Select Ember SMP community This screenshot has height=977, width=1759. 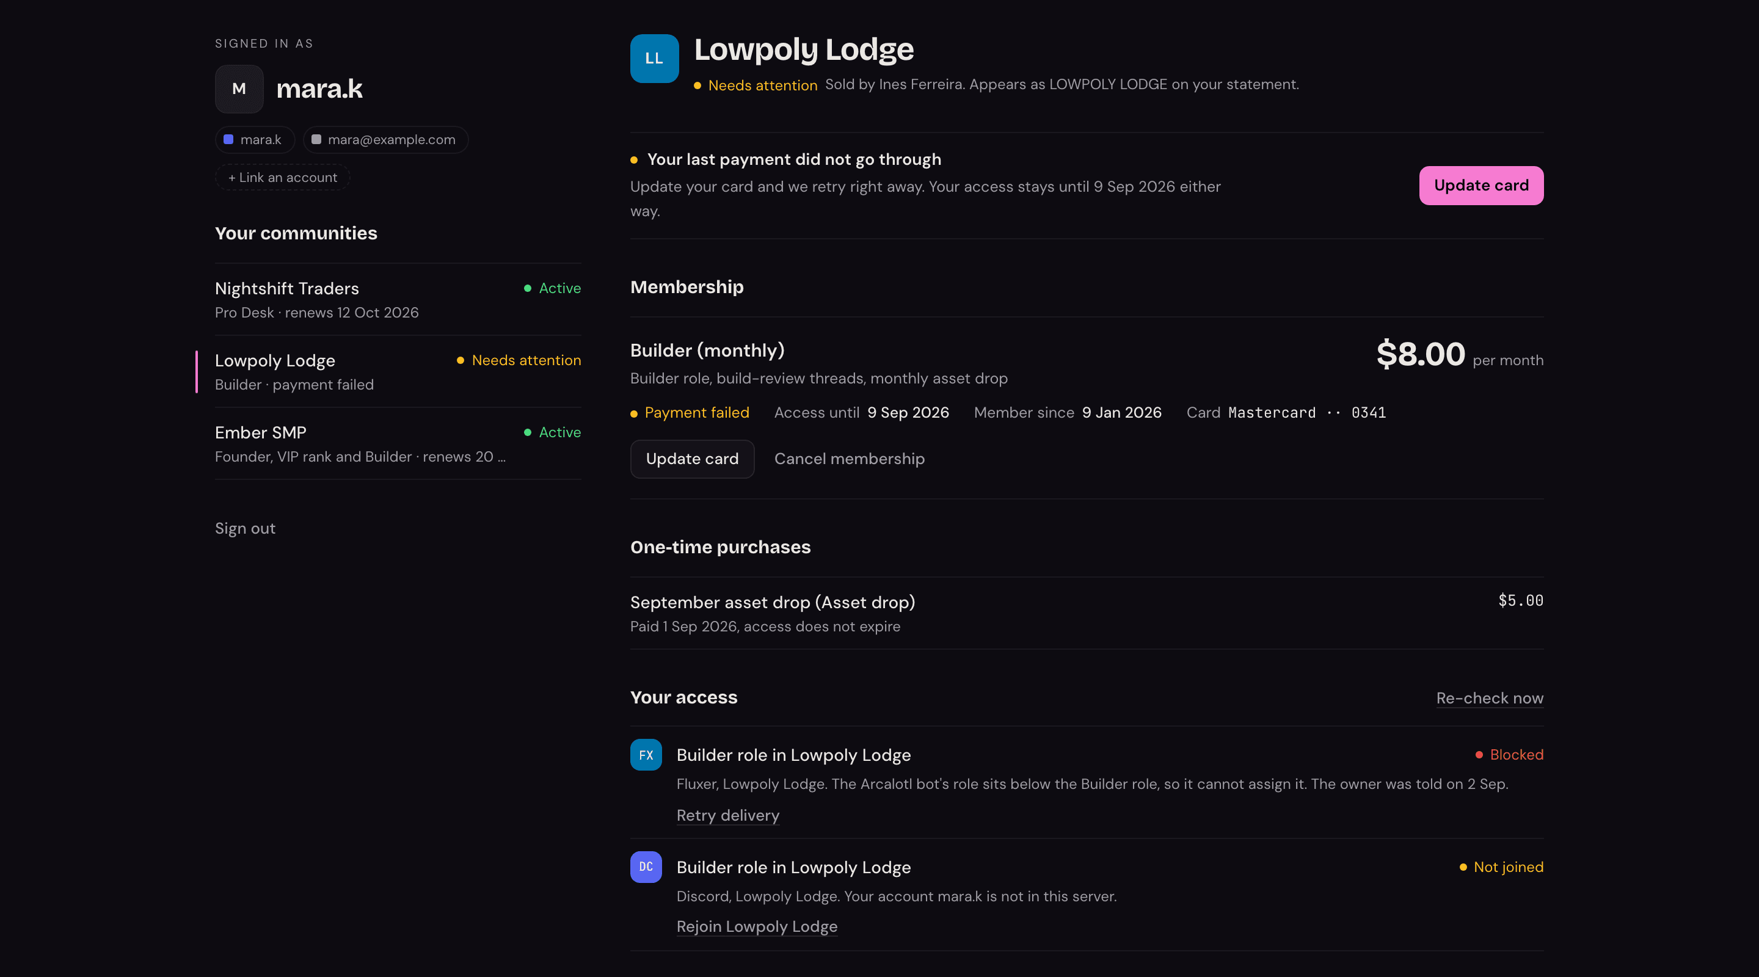click(x=398, y=444)
